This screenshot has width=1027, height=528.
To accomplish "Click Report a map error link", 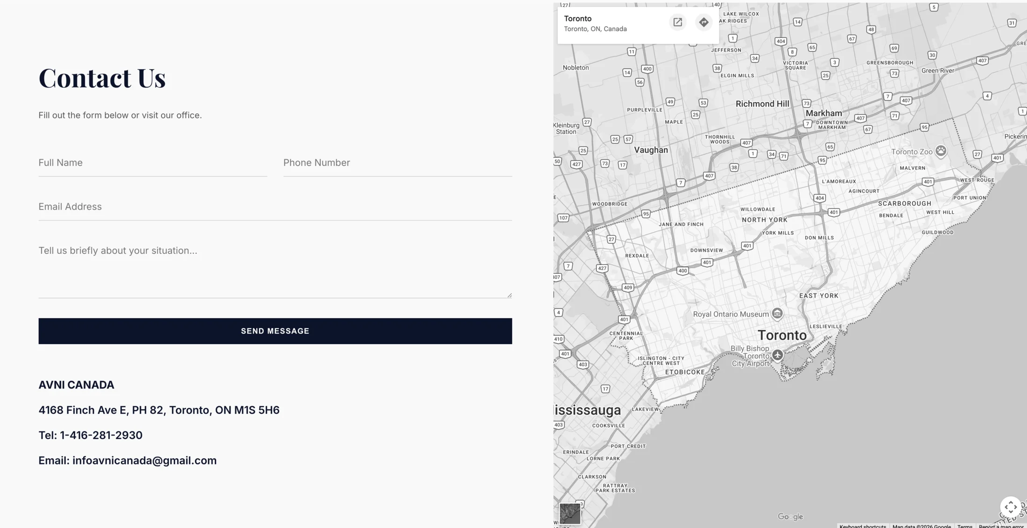I will [x=1001, y=526].
